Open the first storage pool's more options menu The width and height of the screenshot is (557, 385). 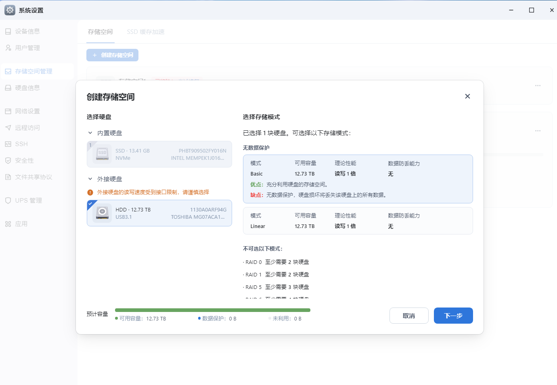(x=538, y=86)
